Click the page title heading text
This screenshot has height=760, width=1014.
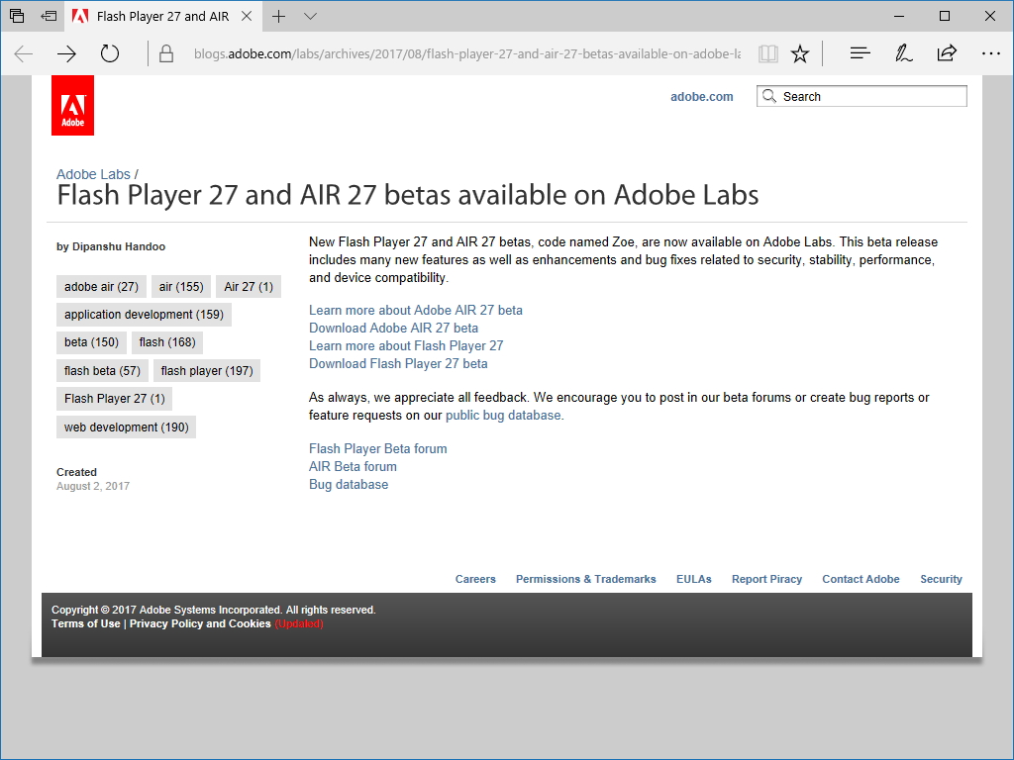pyautogui.click(x=408, y=195)
